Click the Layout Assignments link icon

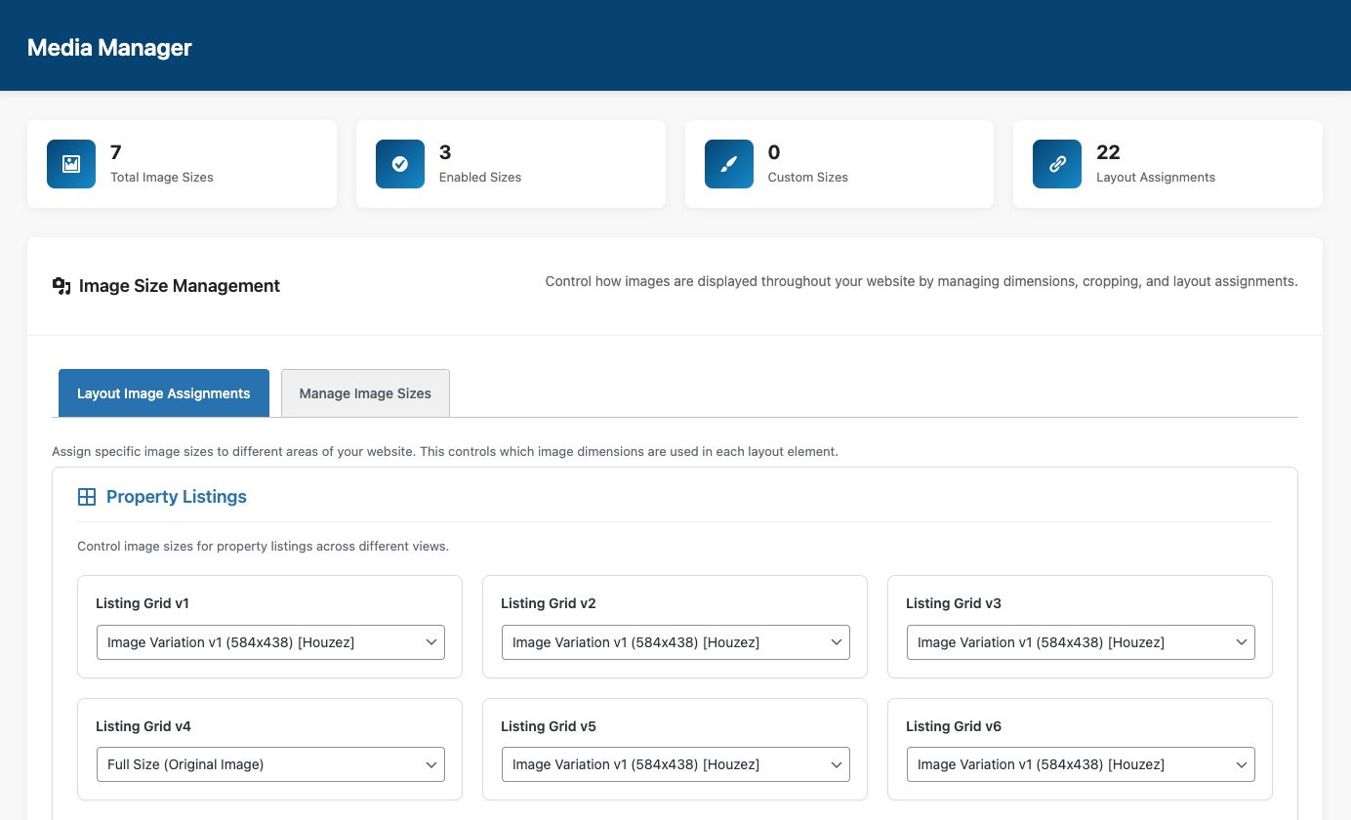tap(1057, 164)
